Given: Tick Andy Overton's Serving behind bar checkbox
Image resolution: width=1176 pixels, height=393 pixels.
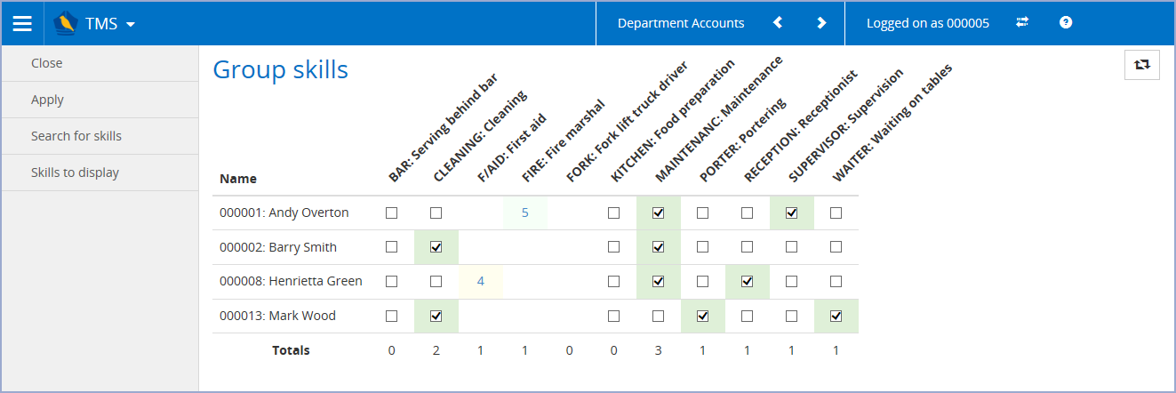Looking at the screenshot, I should pyautogui.click(x=392, y=213).
